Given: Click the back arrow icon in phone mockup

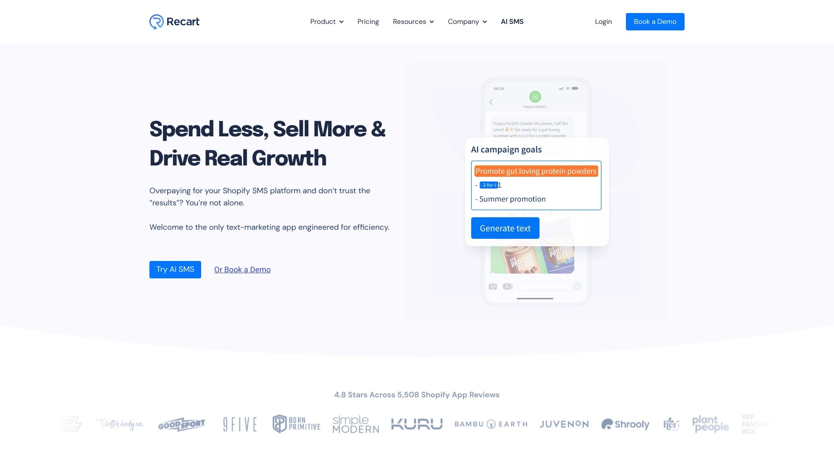Looking at the screenshot, I should (491, 101).
